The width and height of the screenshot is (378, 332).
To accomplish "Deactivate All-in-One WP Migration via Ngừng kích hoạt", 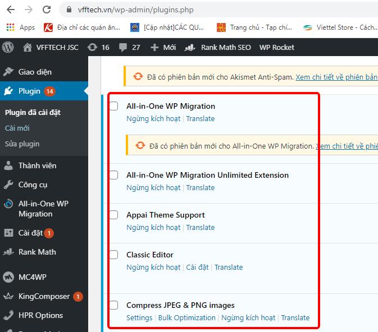I will [153, 119].
